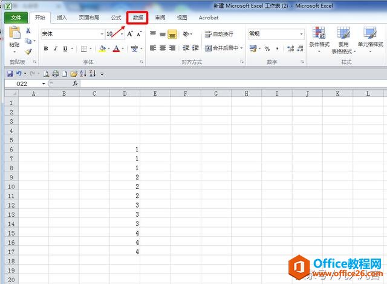
Task: Copy selection with the Copy icon
Action: tap(28, 41)
